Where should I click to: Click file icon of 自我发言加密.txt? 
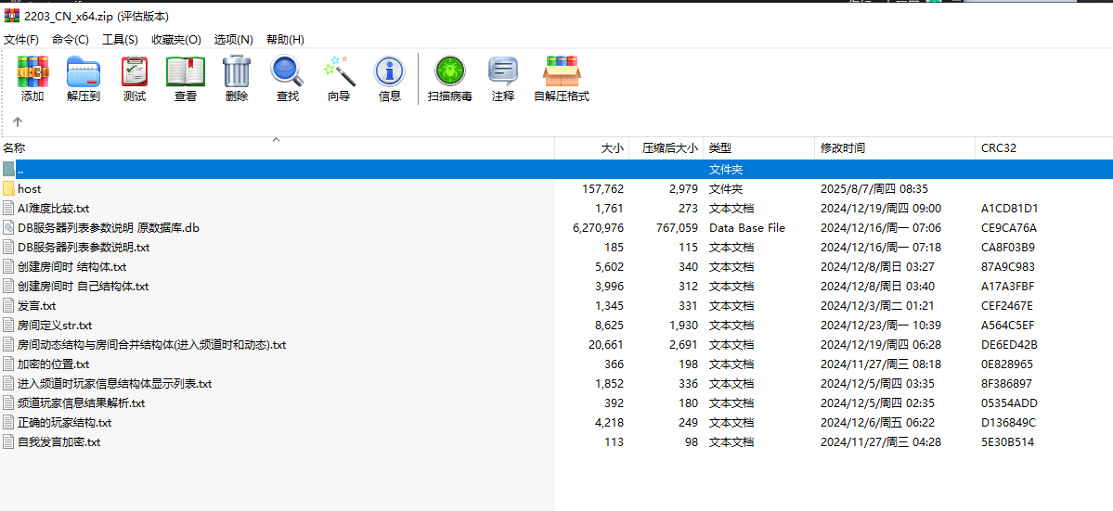pyautogui.click(x=8, y=441)
